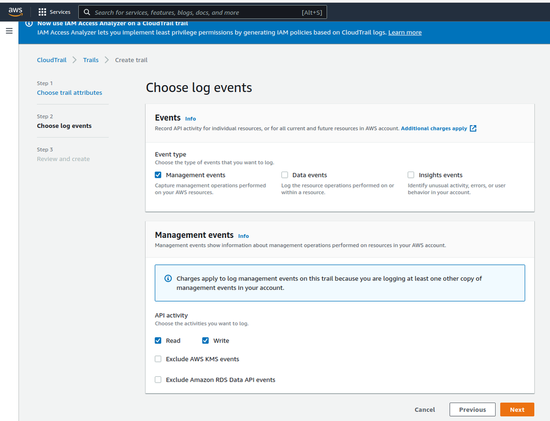This screenshot has width=550, height=421.
Task: Go to Trails breadcrumb
Action: pos(91,60)
